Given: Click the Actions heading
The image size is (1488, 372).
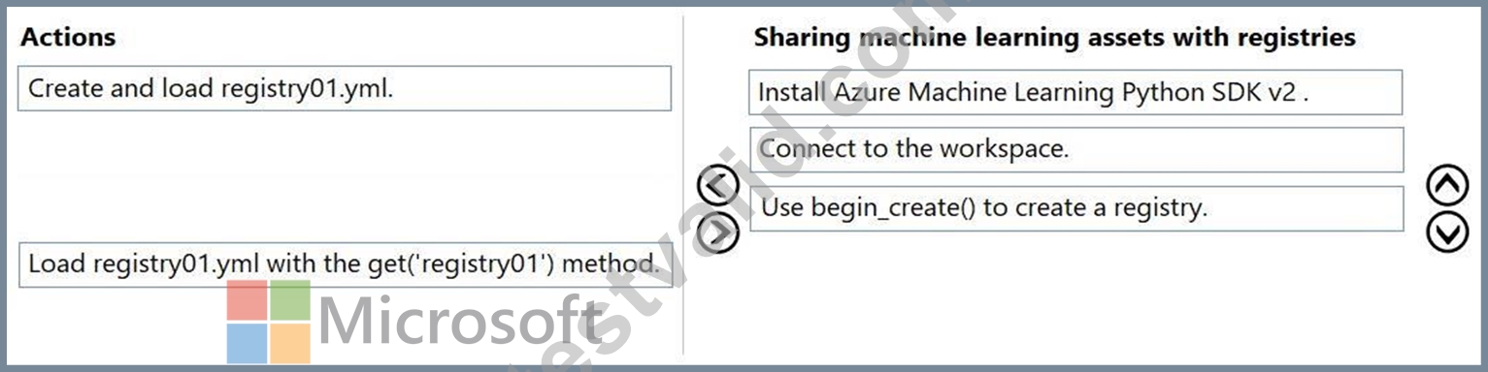Looking at the screenshot, I should coord(68,37).
